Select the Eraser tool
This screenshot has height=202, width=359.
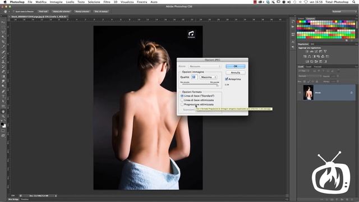tap(3, 71)
